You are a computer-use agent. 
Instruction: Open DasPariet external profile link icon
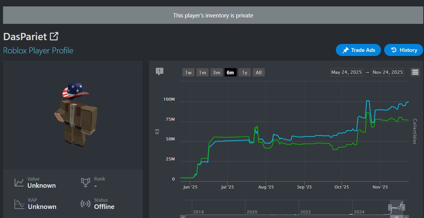pyautogui.click(x=54, y=36)
